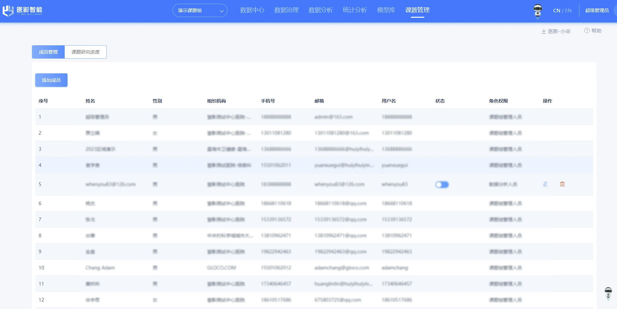The image size is (617, 309).
Task: Expand the 演示课题组 dropdown
Action: point(200,10)
